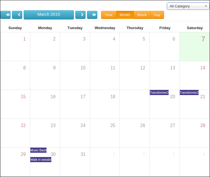Select March 16 in the calendar
Screen dimensions: 210x177
click(x=45, y=104)
